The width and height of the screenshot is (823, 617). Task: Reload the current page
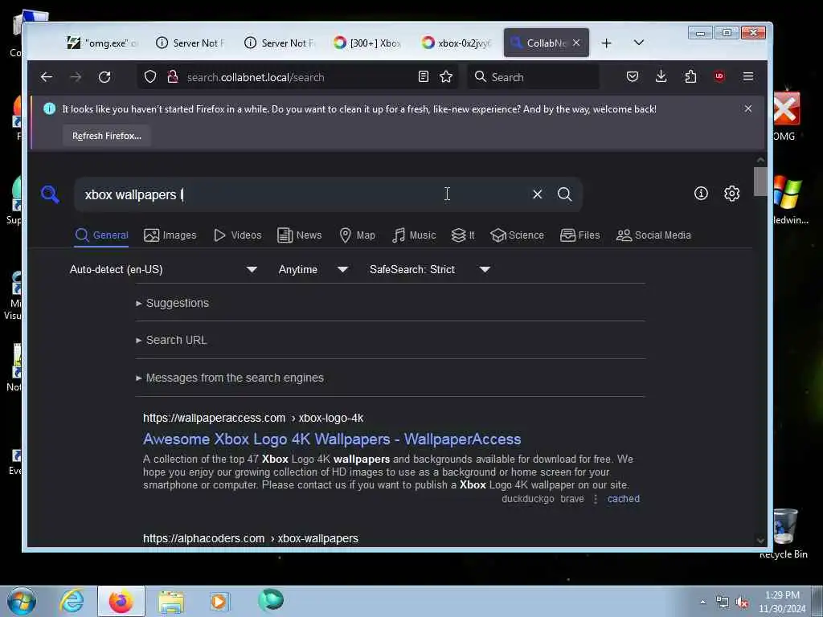pos(104,77)
